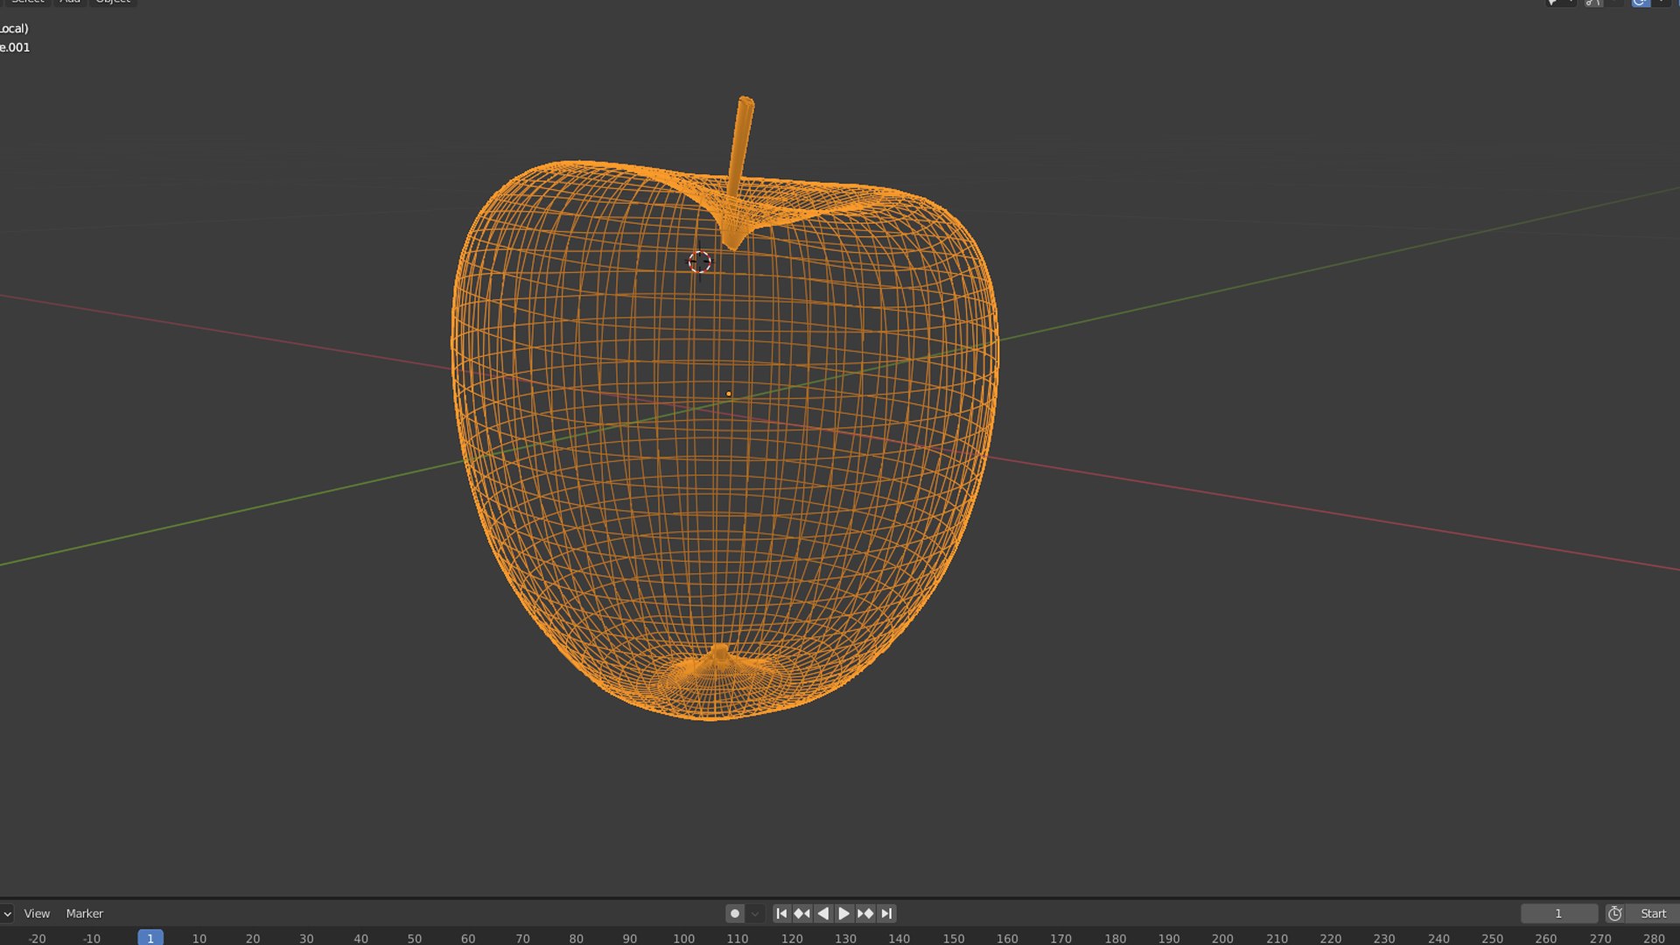
Task: Click the Jump to First Frame icon
Action: coord(781,913)
